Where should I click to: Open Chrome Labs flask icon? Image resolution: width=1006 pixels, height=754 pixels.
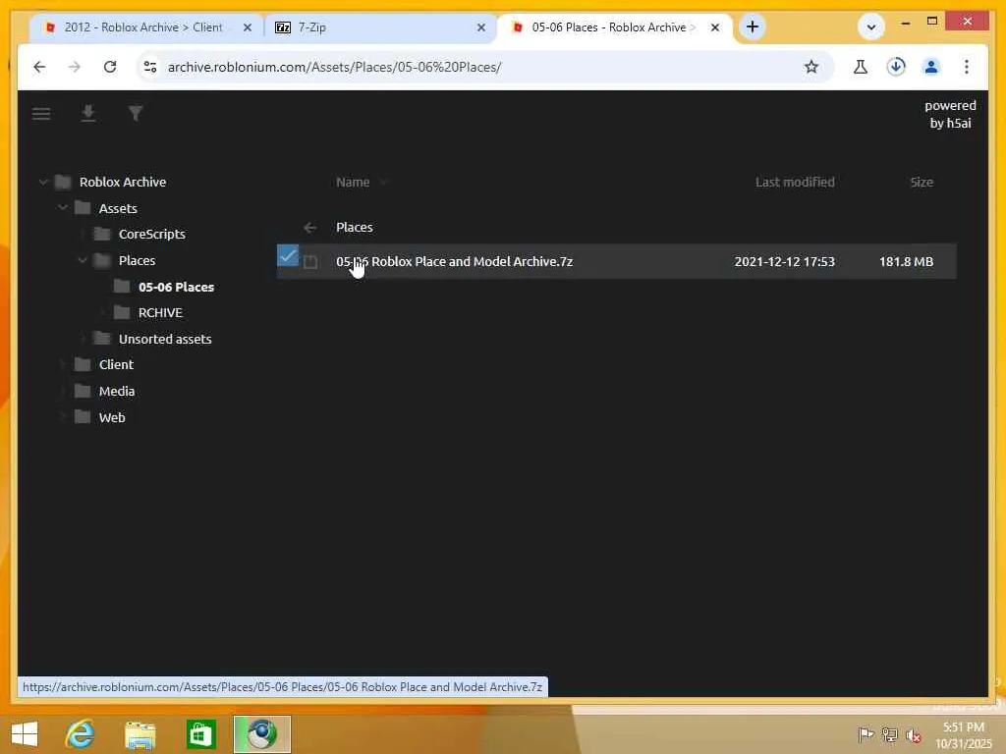click(x=861, y=67)
